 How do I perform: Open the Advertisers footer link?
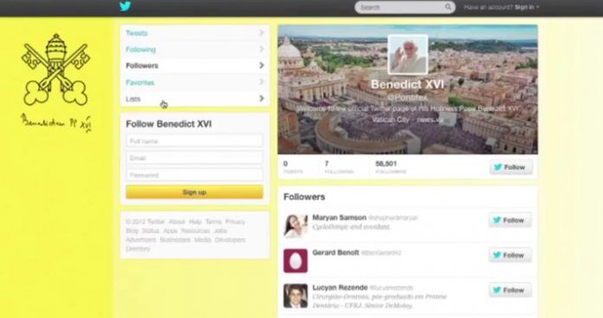[x=140, y=239]
